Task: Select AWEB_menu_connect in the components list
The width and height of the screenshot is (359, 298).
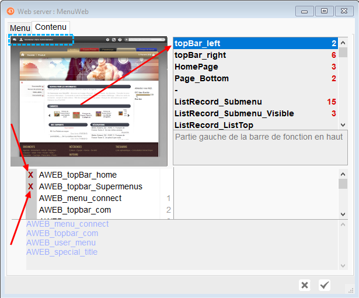Action: click(x=80, y=198)
